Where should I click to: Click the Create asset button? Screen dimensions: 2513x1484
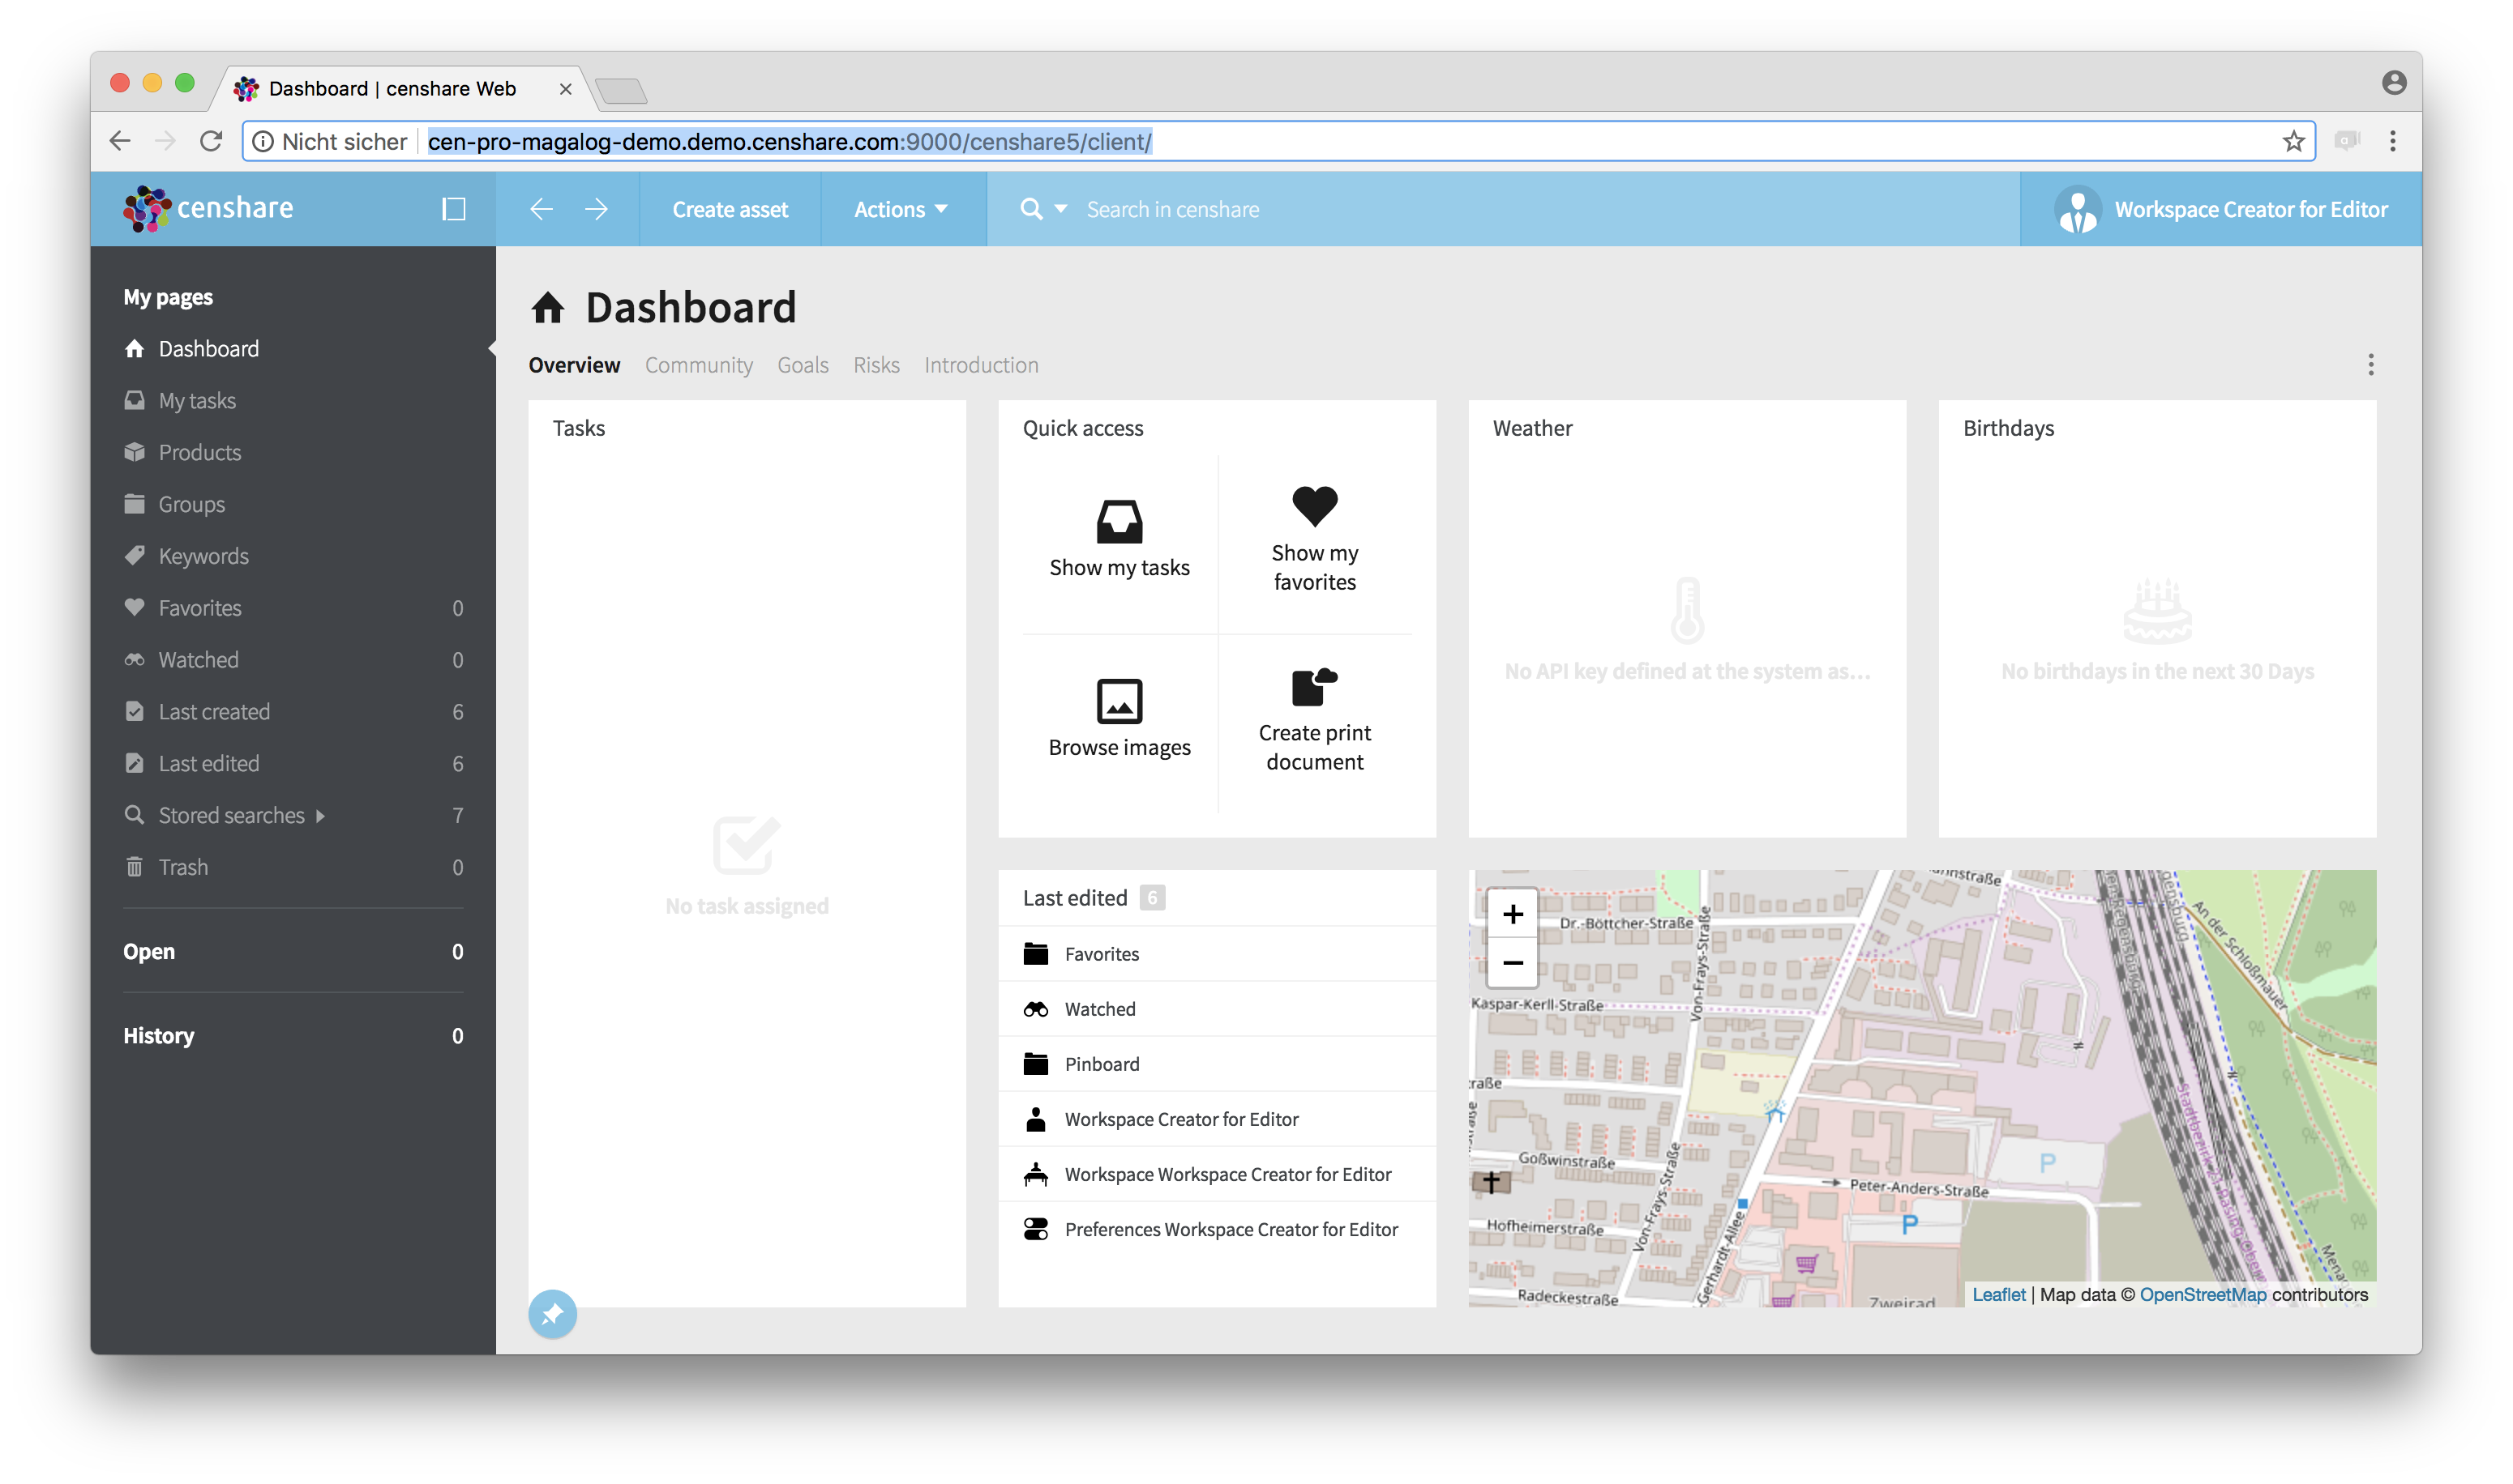730,209
